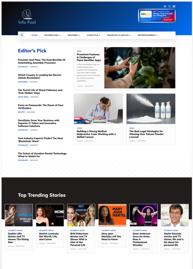
Task: Click the Medical Malpractice article doctor image
Action: click(x=98, y=109)
